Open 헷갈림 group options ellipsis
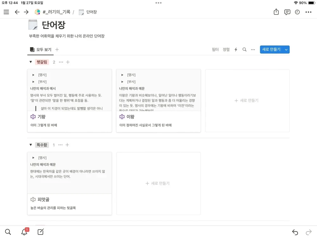This screenshot has height=238, width=317. pyautogui.click(x=61, y=62)
